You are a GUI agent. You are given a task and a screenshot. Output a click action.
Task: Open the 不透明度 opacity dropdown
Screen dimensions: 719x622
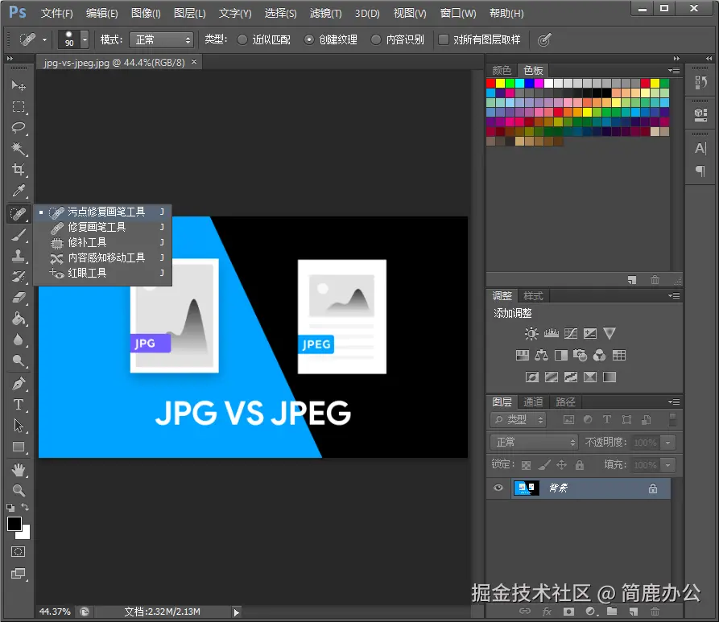tap(668, 443)
